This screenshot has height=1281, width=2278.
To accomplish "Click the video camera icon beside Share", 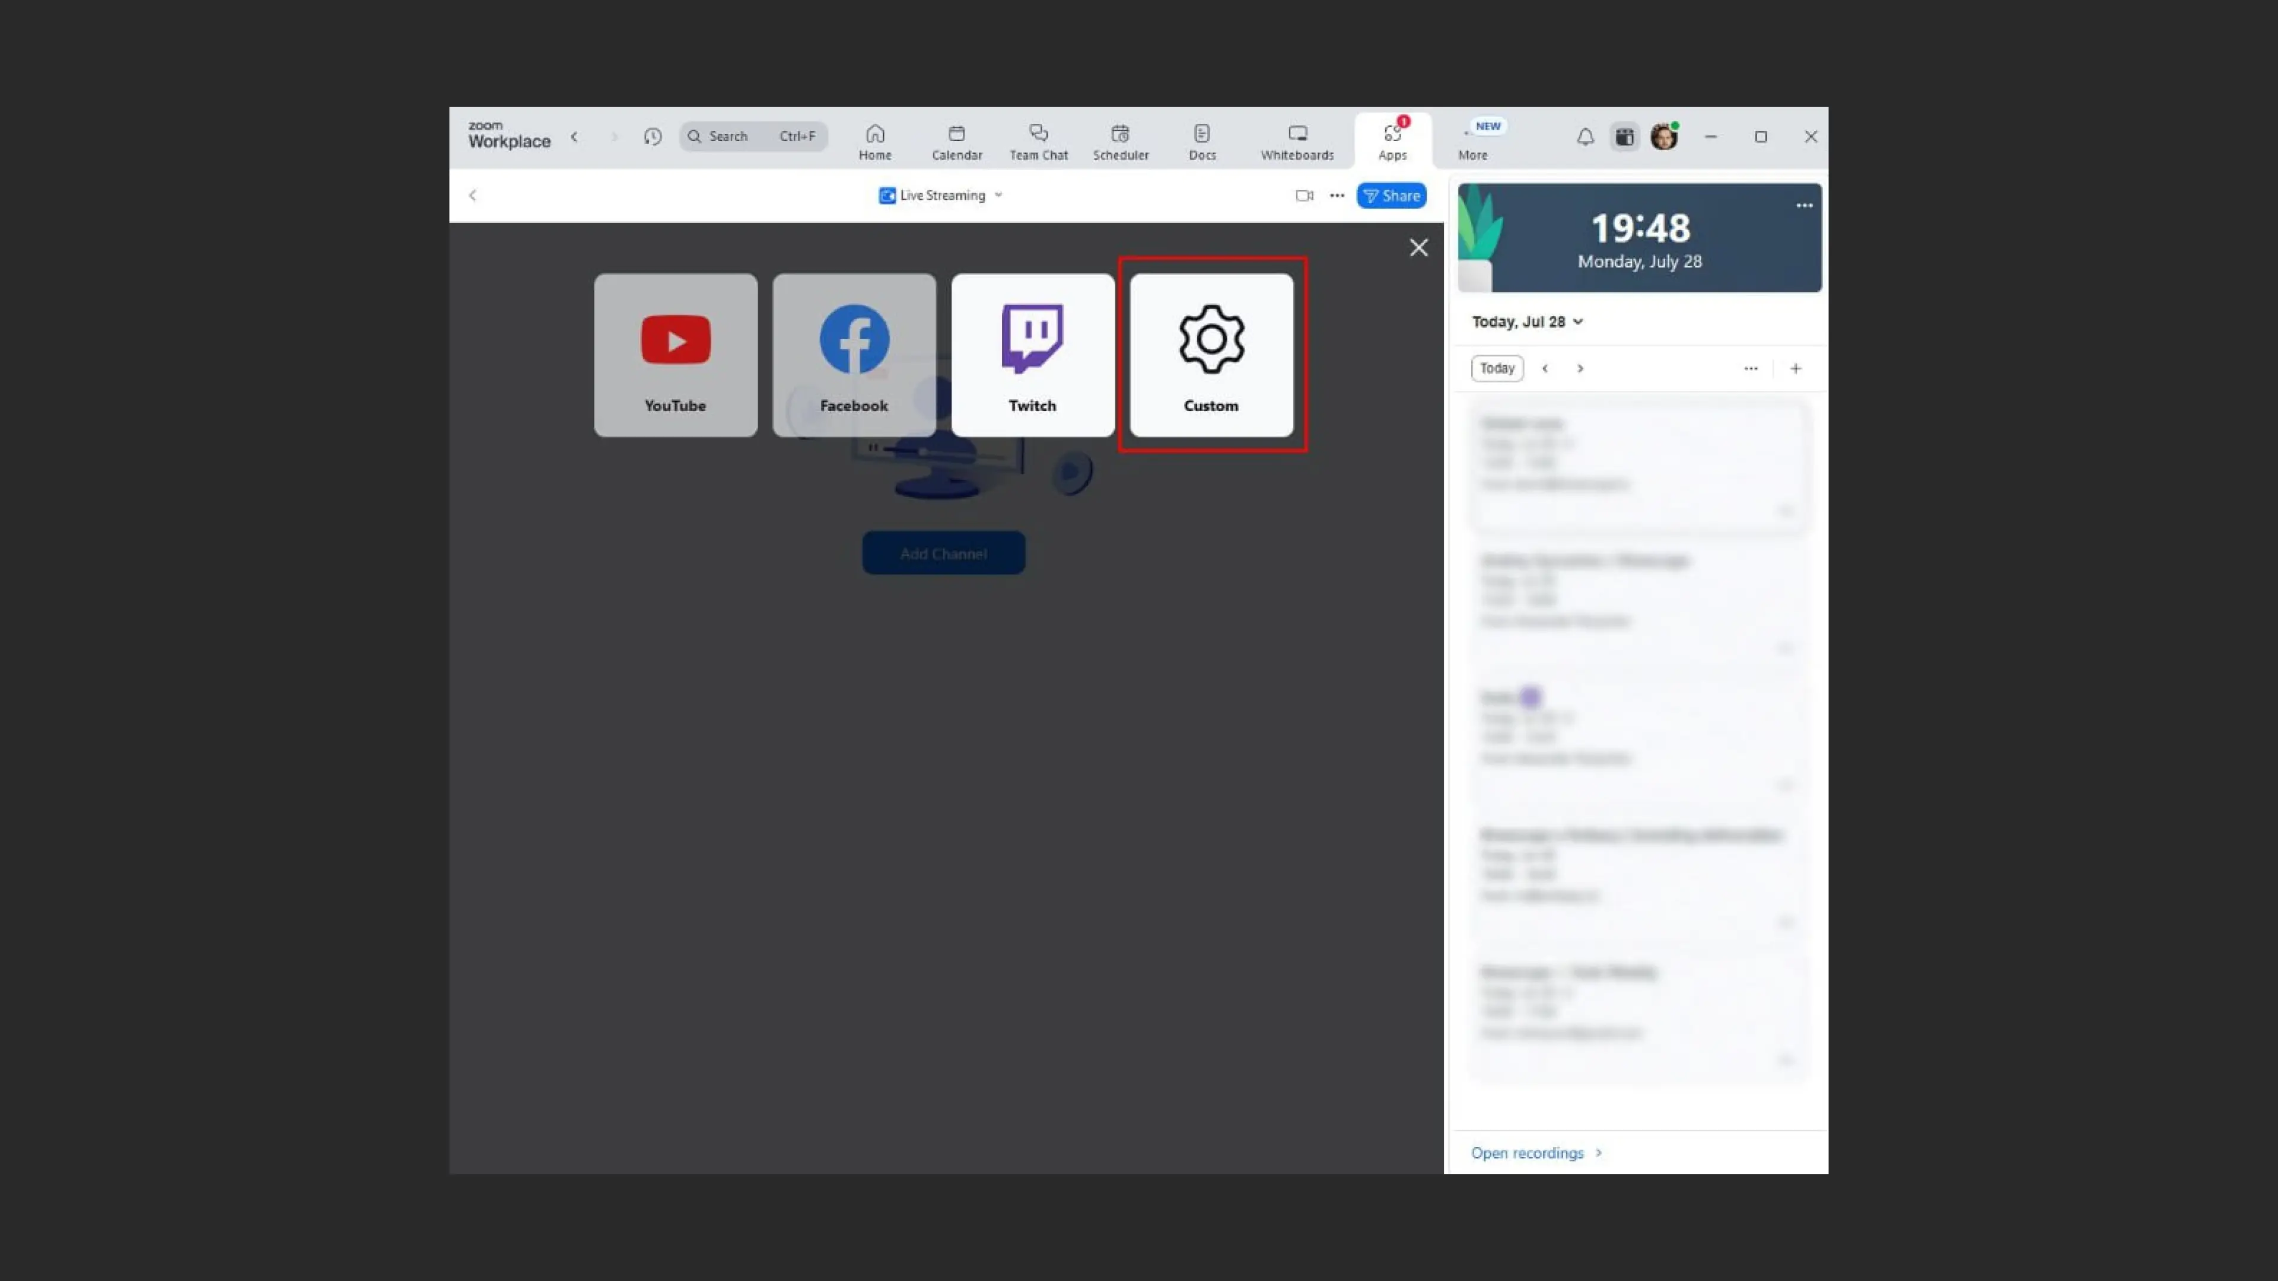I will click(1303, 195).
